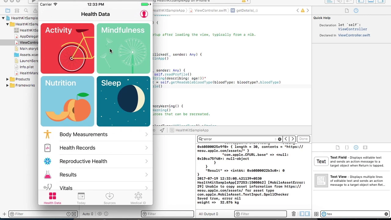391x220 pixels.
Task: Show the Quick Help inspector
Action: [356, 10]
